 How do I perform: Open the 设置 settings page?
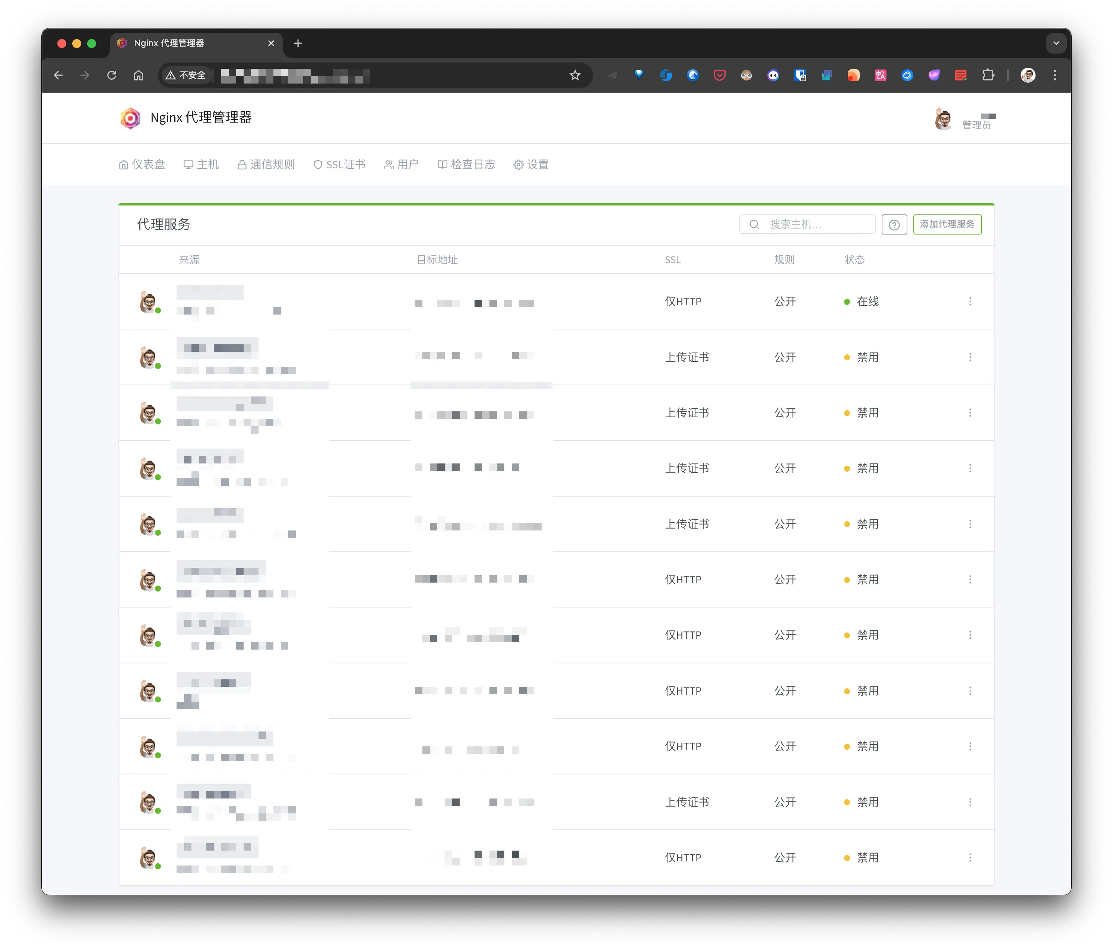(x=531, y=165)
